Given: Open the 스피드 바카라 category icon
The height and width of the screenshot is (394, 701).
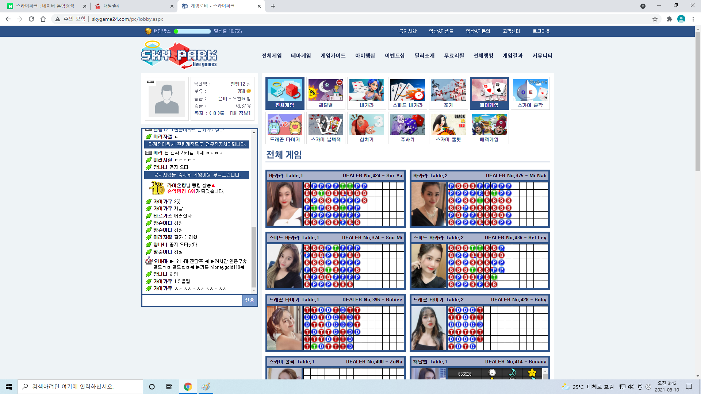Looking at the screenshot, I should (407, 93).
